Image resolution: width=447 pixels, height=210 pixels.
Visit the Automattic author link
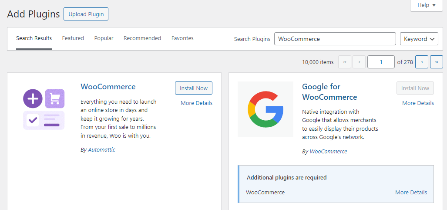tap(102, 149)
